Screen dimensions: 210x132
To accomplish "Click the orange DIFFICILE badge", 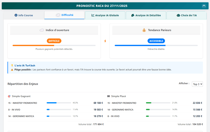I will point(54,41).
